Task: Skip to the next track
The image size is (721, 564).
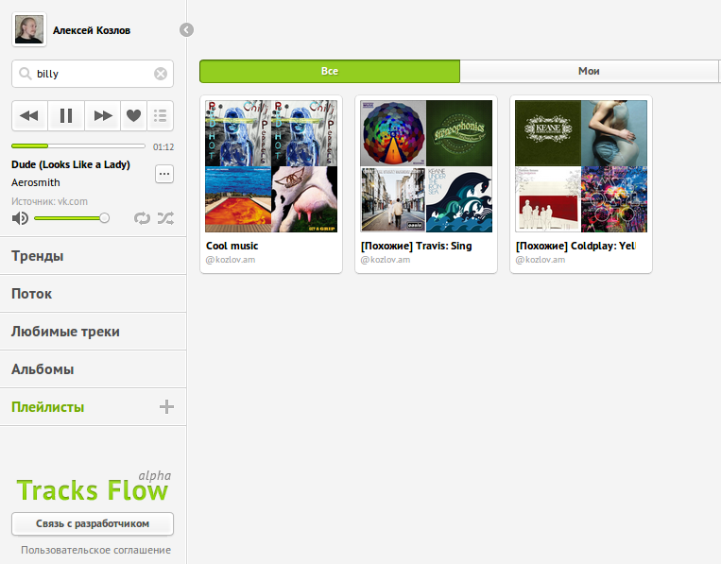Action: point(101,115)
